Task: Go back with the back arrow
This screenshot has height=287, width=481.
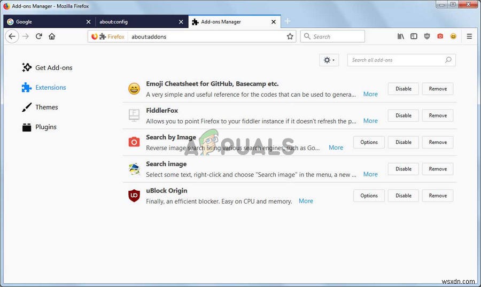Action: pos(12,36)
